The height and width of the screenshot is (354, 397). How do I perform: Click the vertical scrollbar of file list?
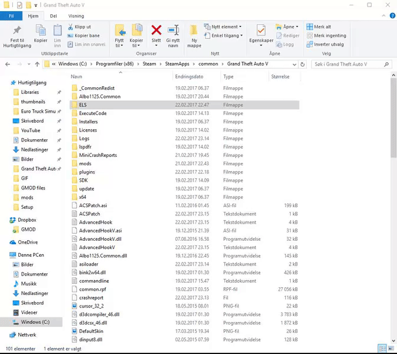coord(393,118)
